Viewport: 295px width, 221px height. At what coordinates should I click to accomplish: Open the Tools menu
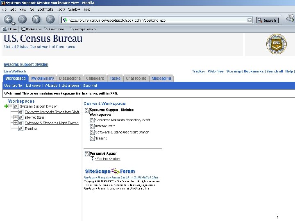pyautogui.click(x=61, y=9)
